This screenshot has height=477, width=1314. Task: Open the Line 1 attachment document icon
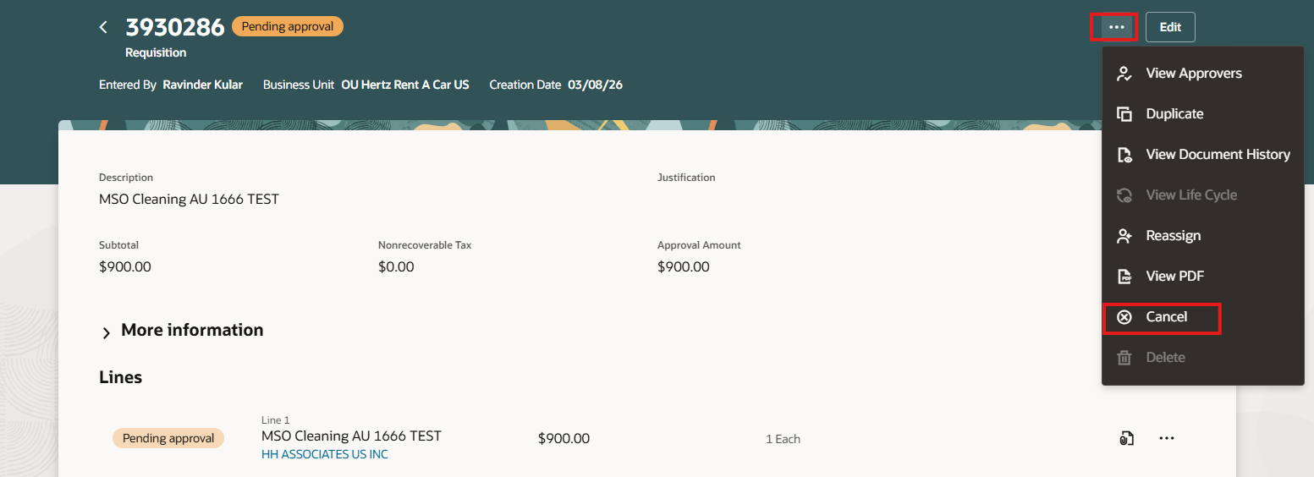tap(1126, 438)
